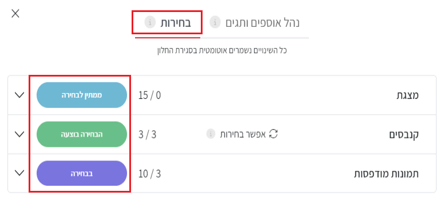
Task: Click the 15 / 0 counter in the מצגת row
Action: (x=149, y=95)
